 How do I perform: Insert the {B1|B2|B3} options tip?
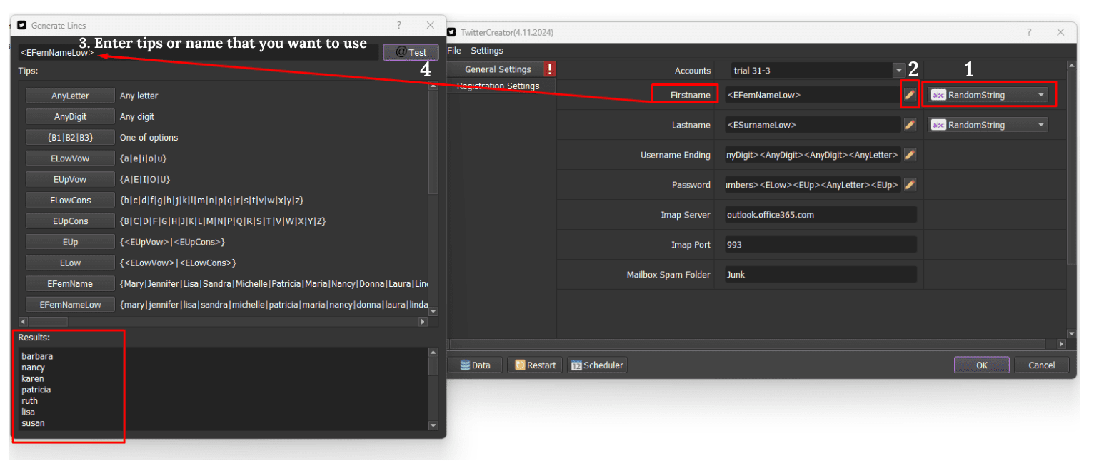pyautogui.click(x=70, y=137)
